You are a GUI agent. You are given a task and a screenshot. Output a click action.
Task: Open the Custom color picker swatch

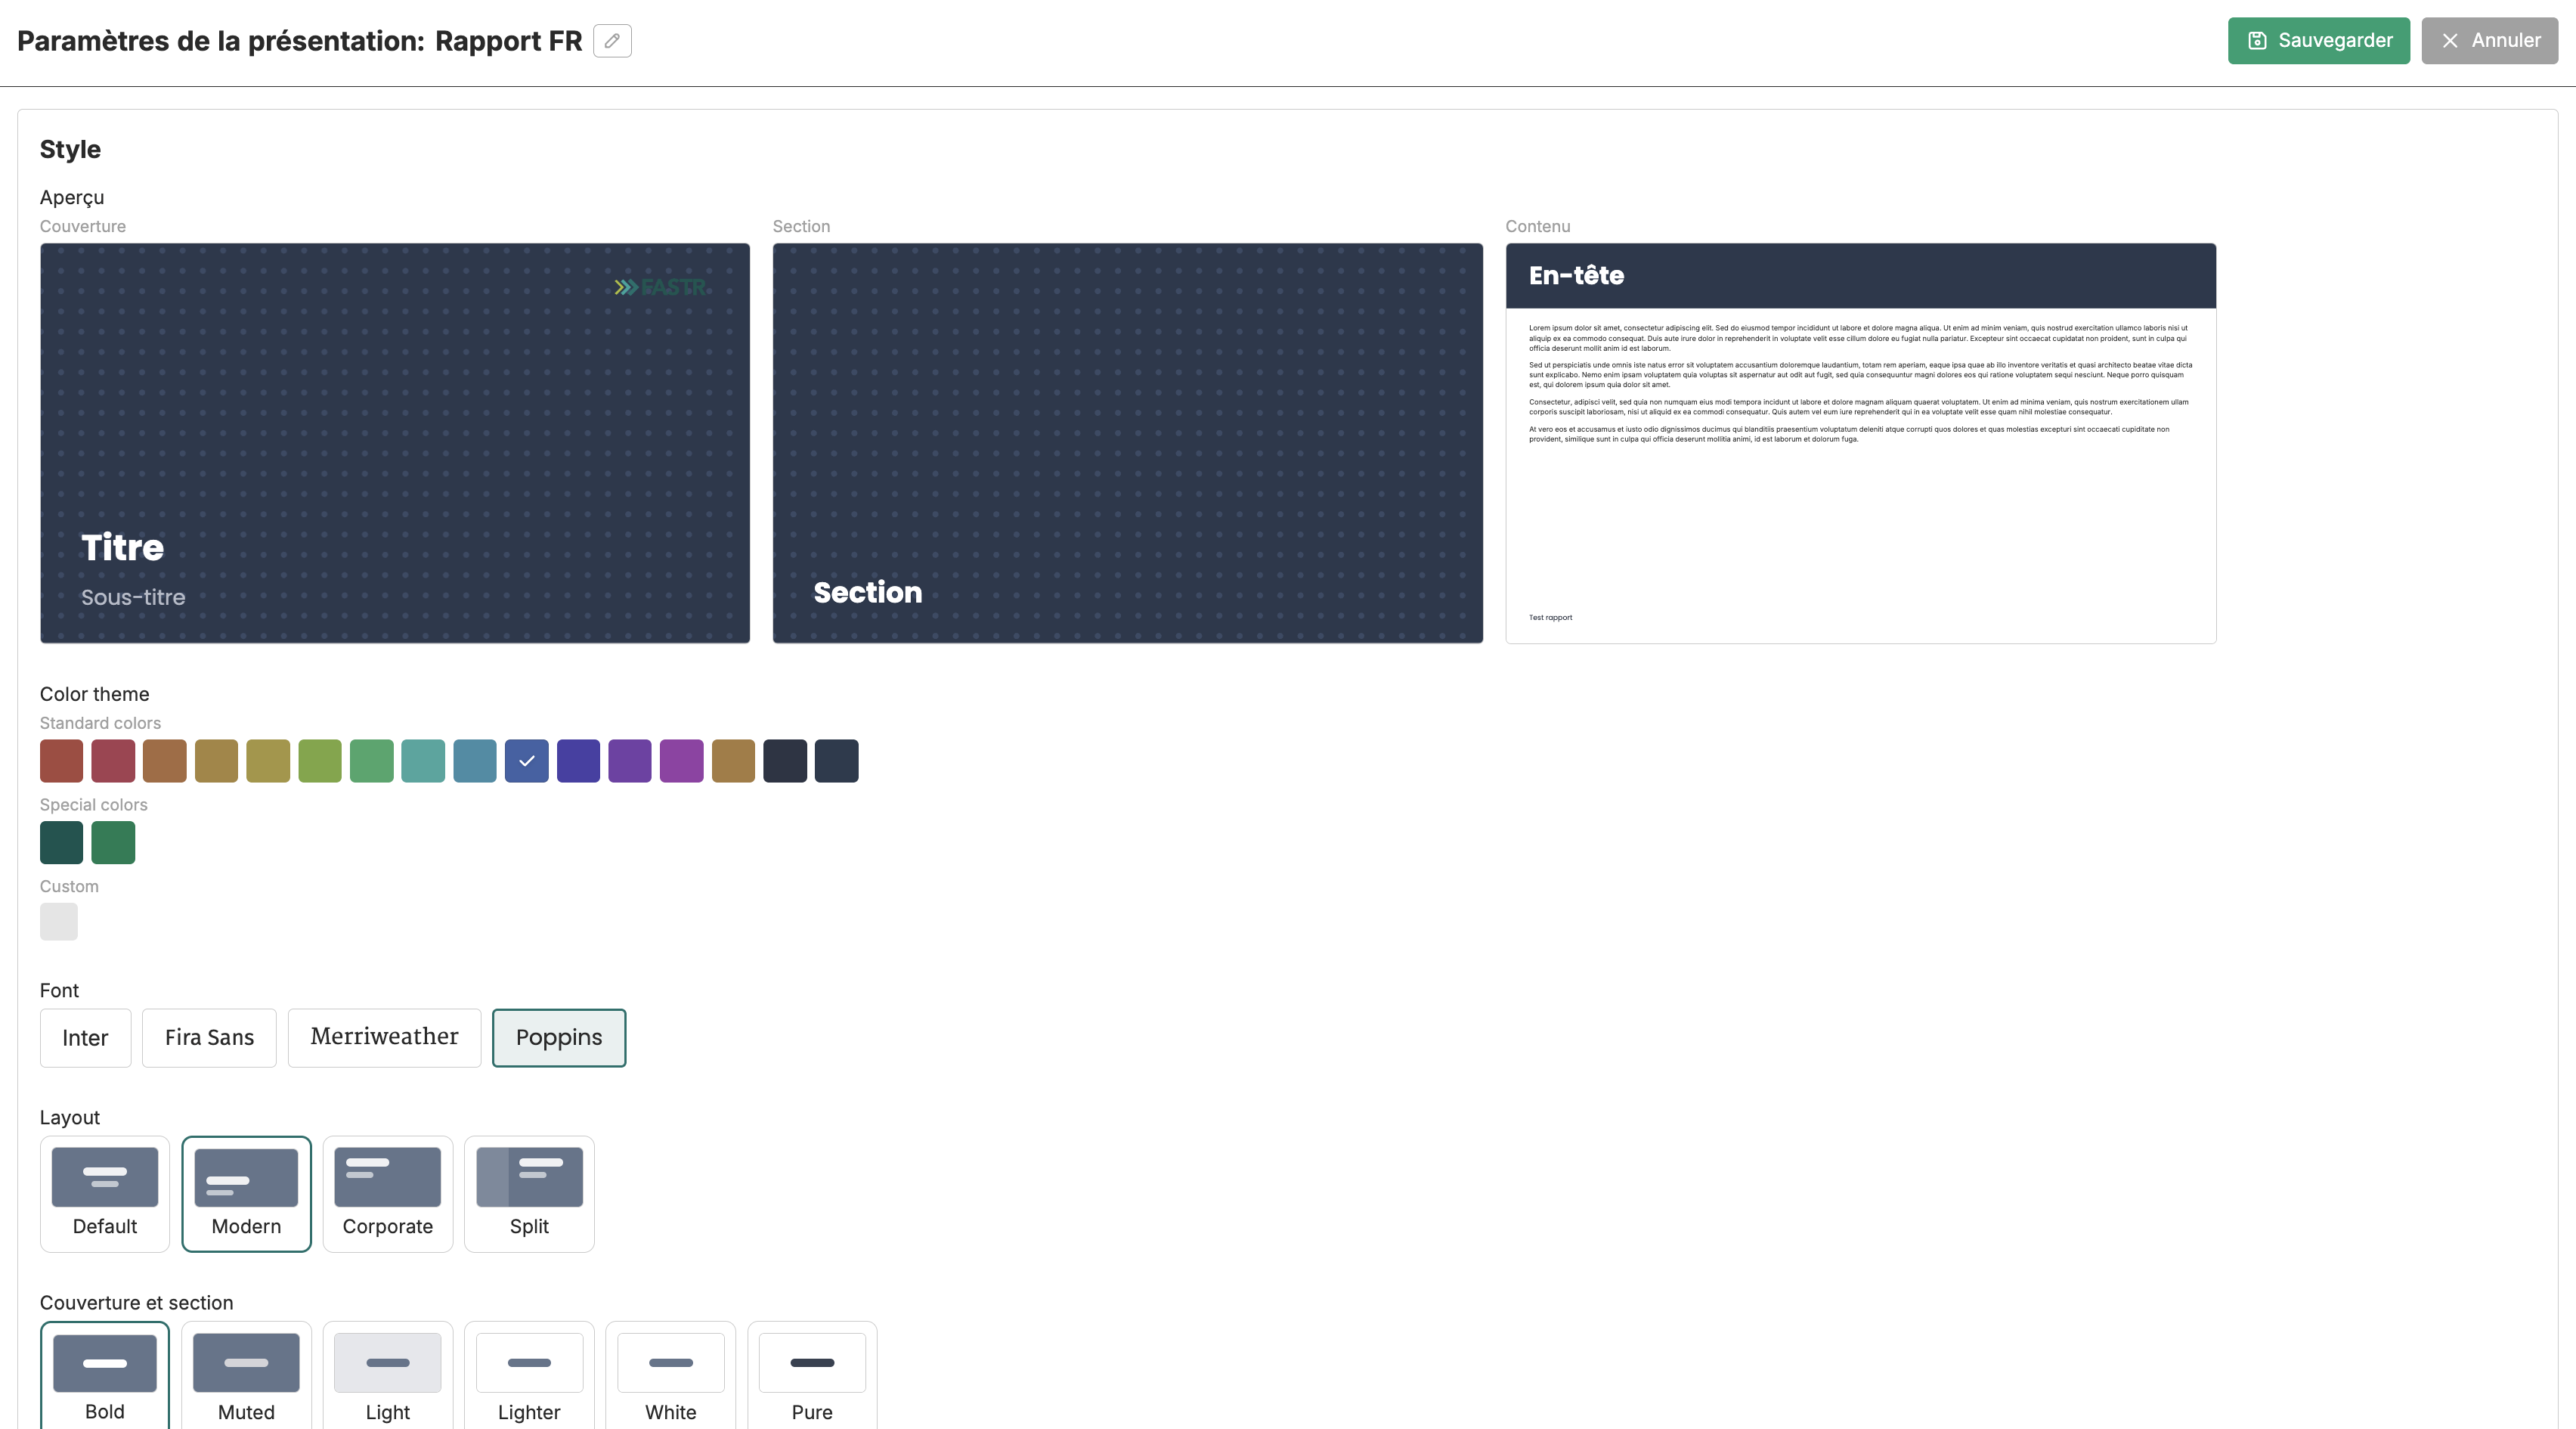click(x=58, y=921)
